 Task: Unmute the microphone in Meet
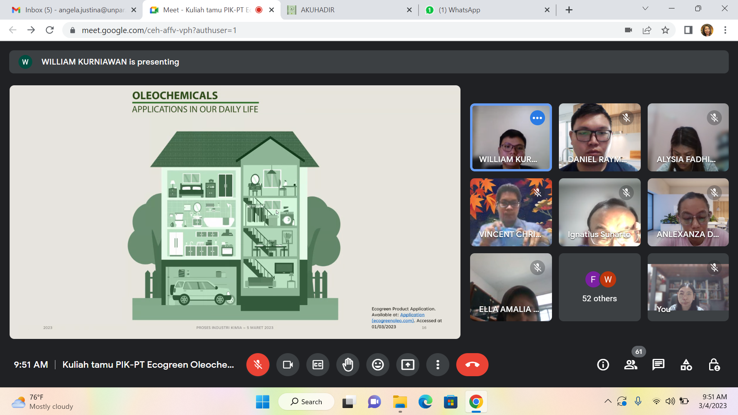click(258, 365)
